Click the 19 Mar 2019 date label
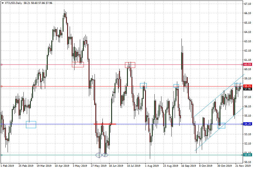Image resolution: width=254 pixels, height=169 pixels. point(44,166)
